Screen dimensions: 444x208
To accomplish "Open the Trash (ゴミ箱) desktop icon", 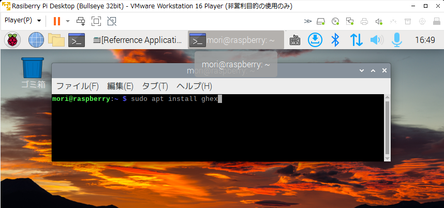I will click(x=33, y=73).
